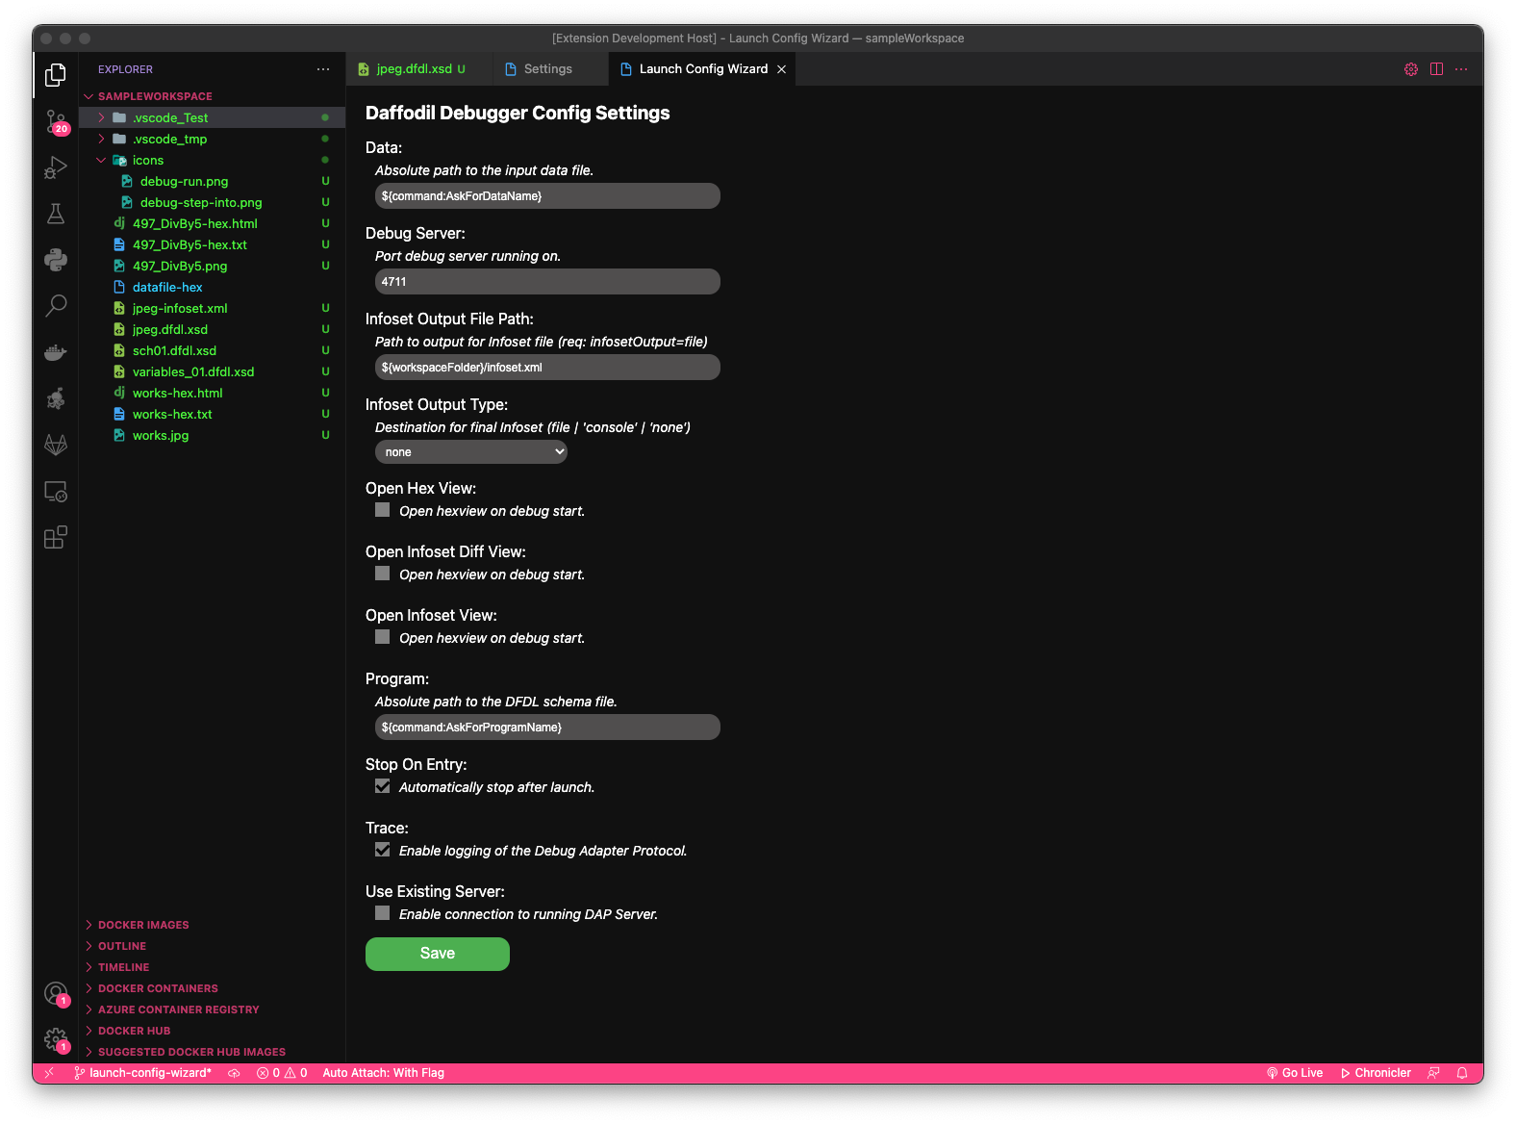Viewport: 1516px width, 1124px height.
Task: Click Infoset Output File Path field
Action: (x=547, y=368)
